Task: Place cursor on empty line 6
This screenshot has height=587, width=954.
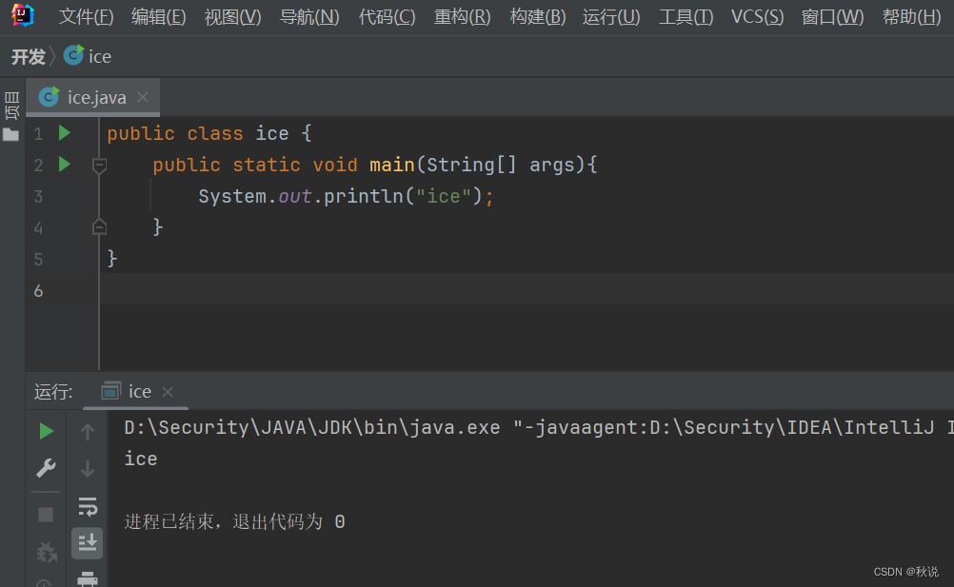Action: pyautogui.click(x=527, y=288)
